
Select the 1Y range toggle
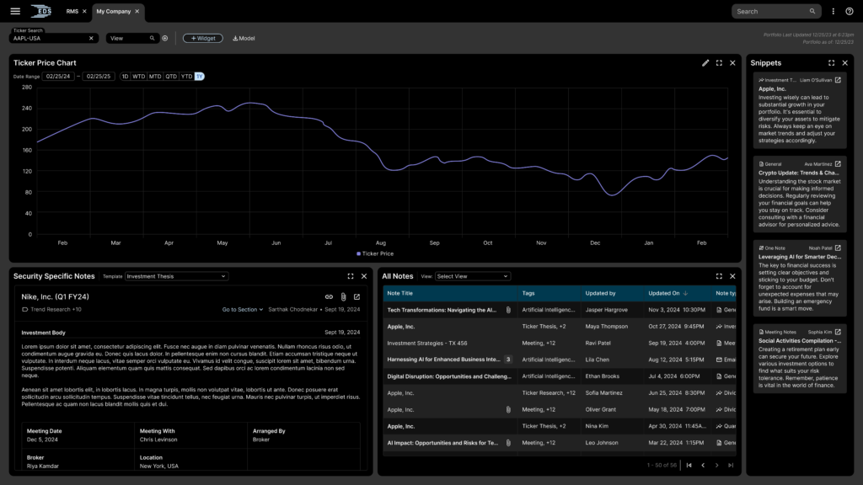pyautogui.click(x=199, y=77)
